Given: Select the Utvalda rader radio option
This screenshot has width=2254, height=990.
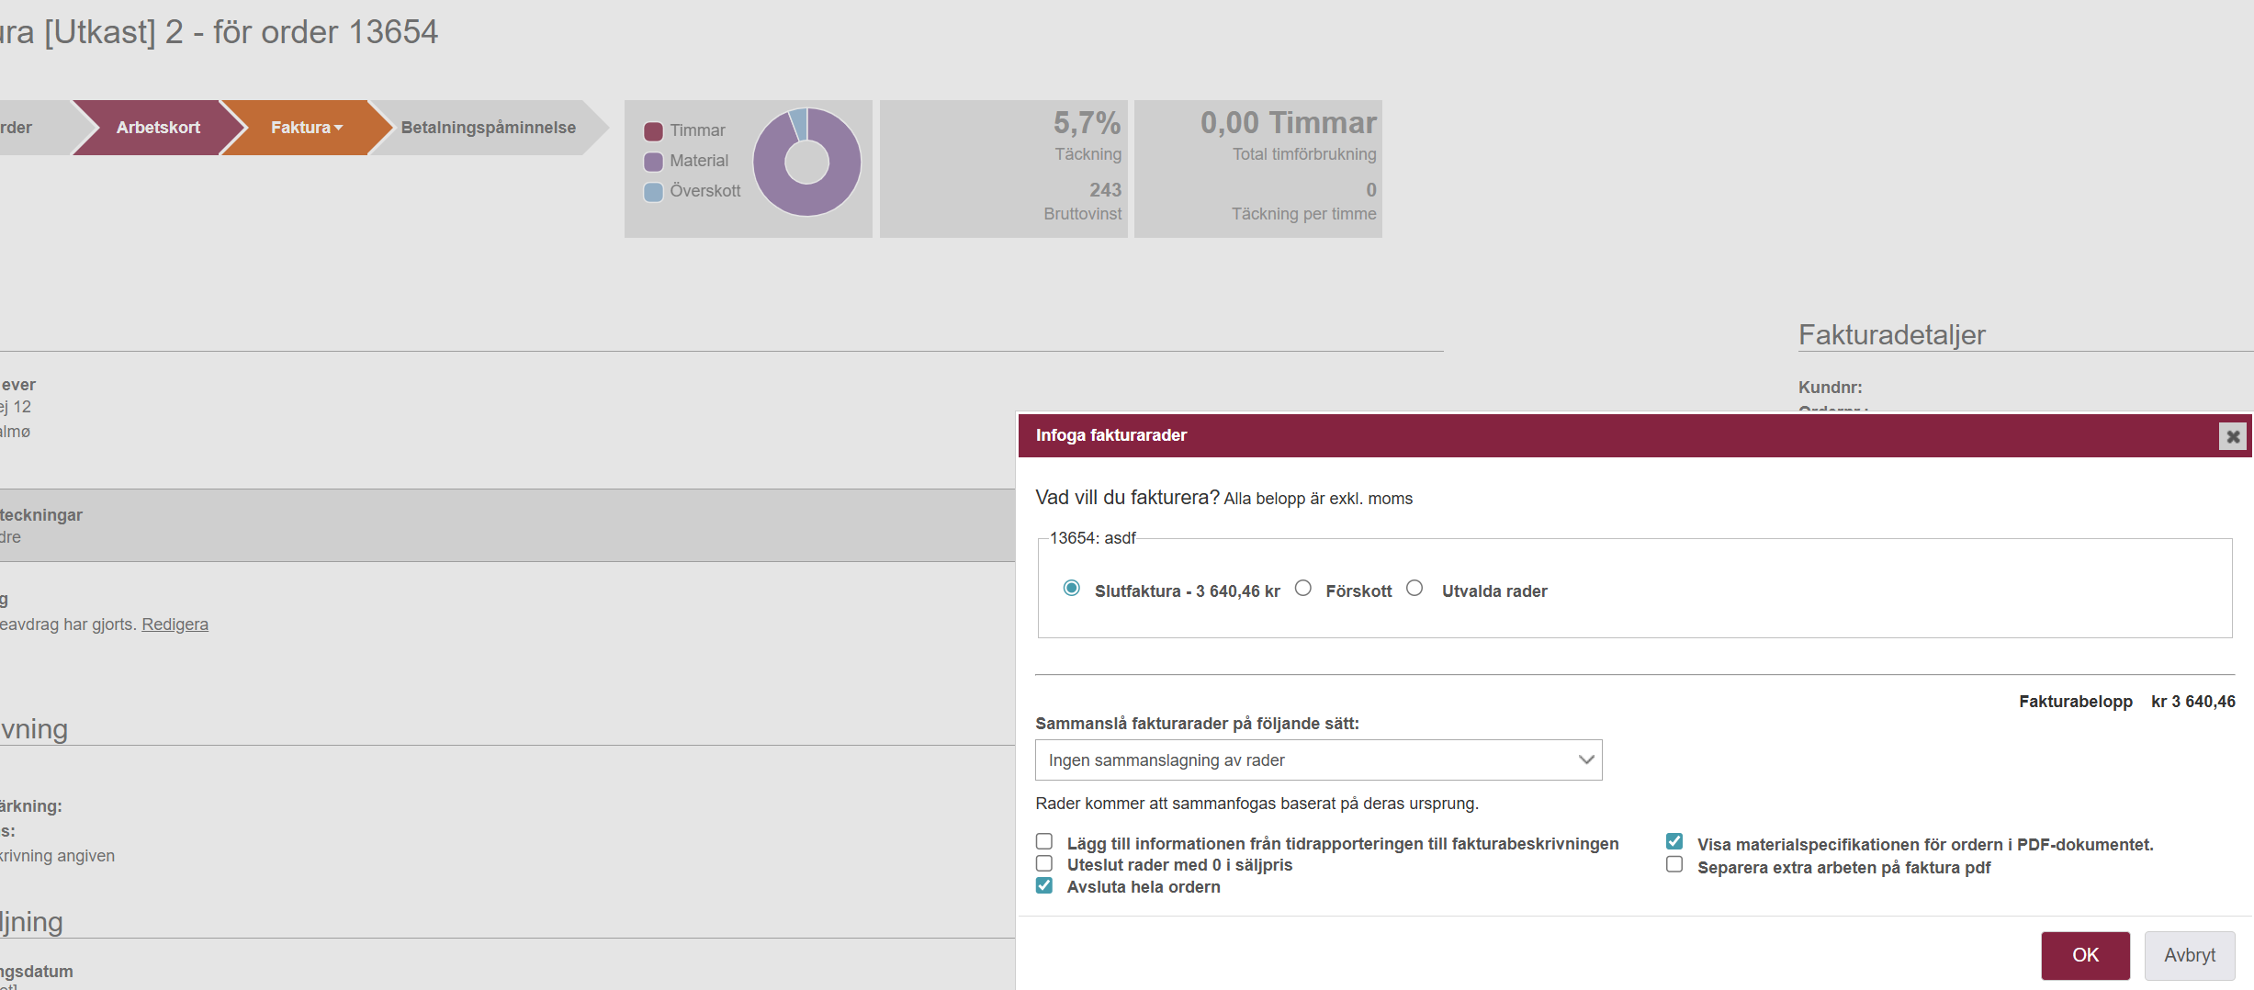Looking at the screenshot, I should click(x=1414, y=589).
